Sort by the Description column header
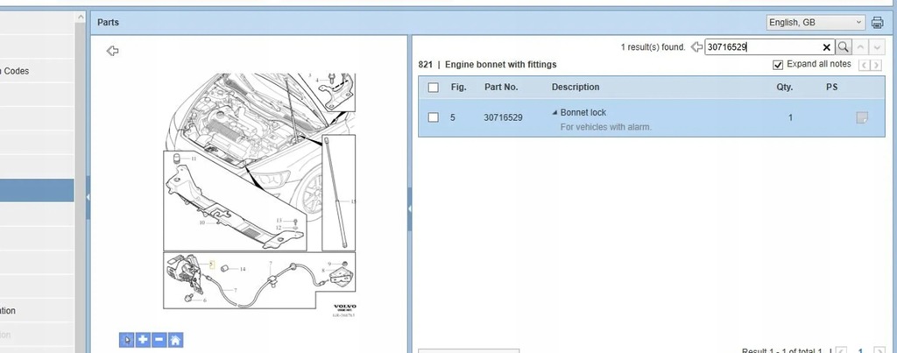 click(576, 87)
